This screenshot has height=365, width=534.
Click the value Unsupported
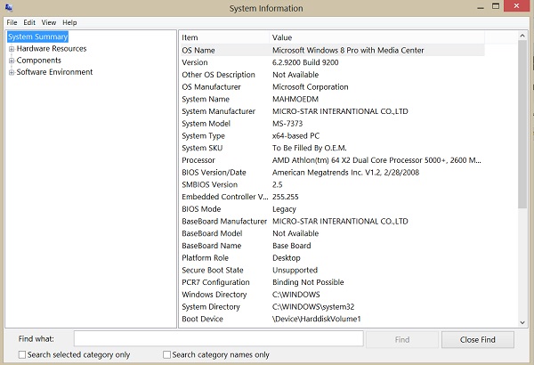[x=295, y=271]
